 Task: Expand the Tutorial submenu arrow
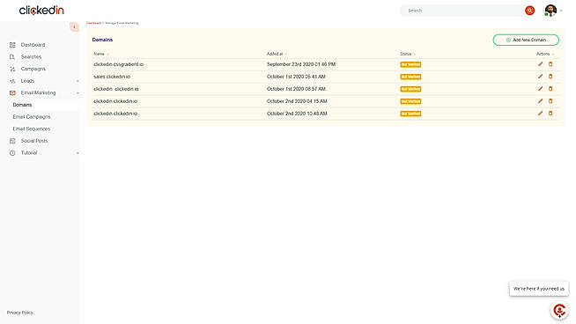click(x=78, y=153)
